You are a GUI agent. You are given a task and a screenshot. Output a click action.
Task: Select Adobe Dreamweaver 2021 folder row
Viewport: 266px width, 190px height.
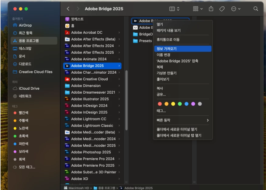[92, 92]
